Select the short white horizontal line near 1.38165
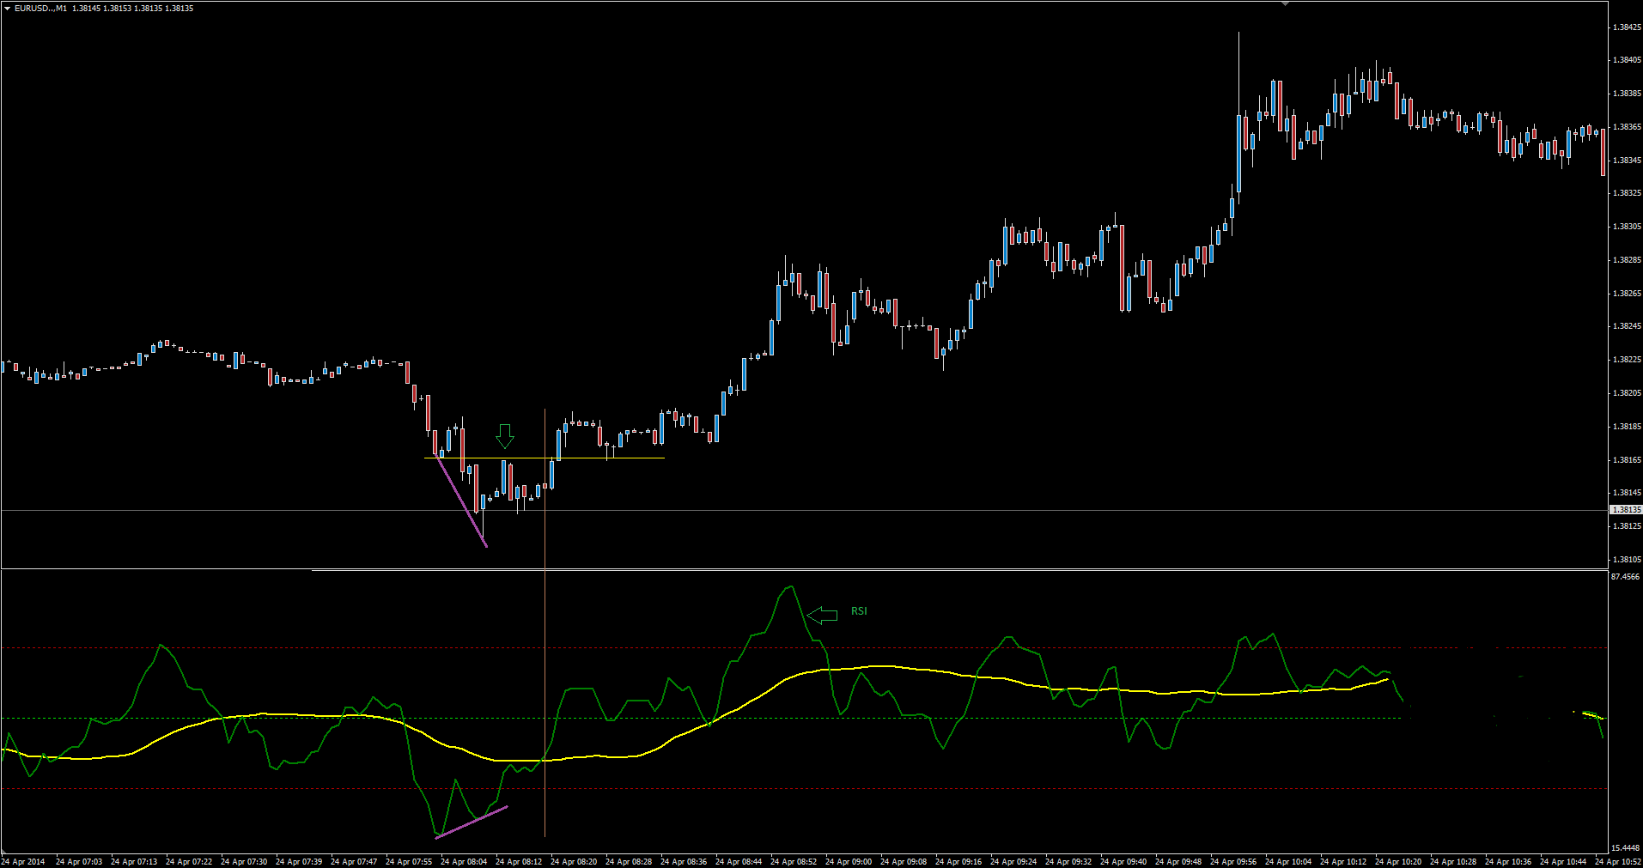Screen dimensions: 1643x868 click(x=601, y=458)
